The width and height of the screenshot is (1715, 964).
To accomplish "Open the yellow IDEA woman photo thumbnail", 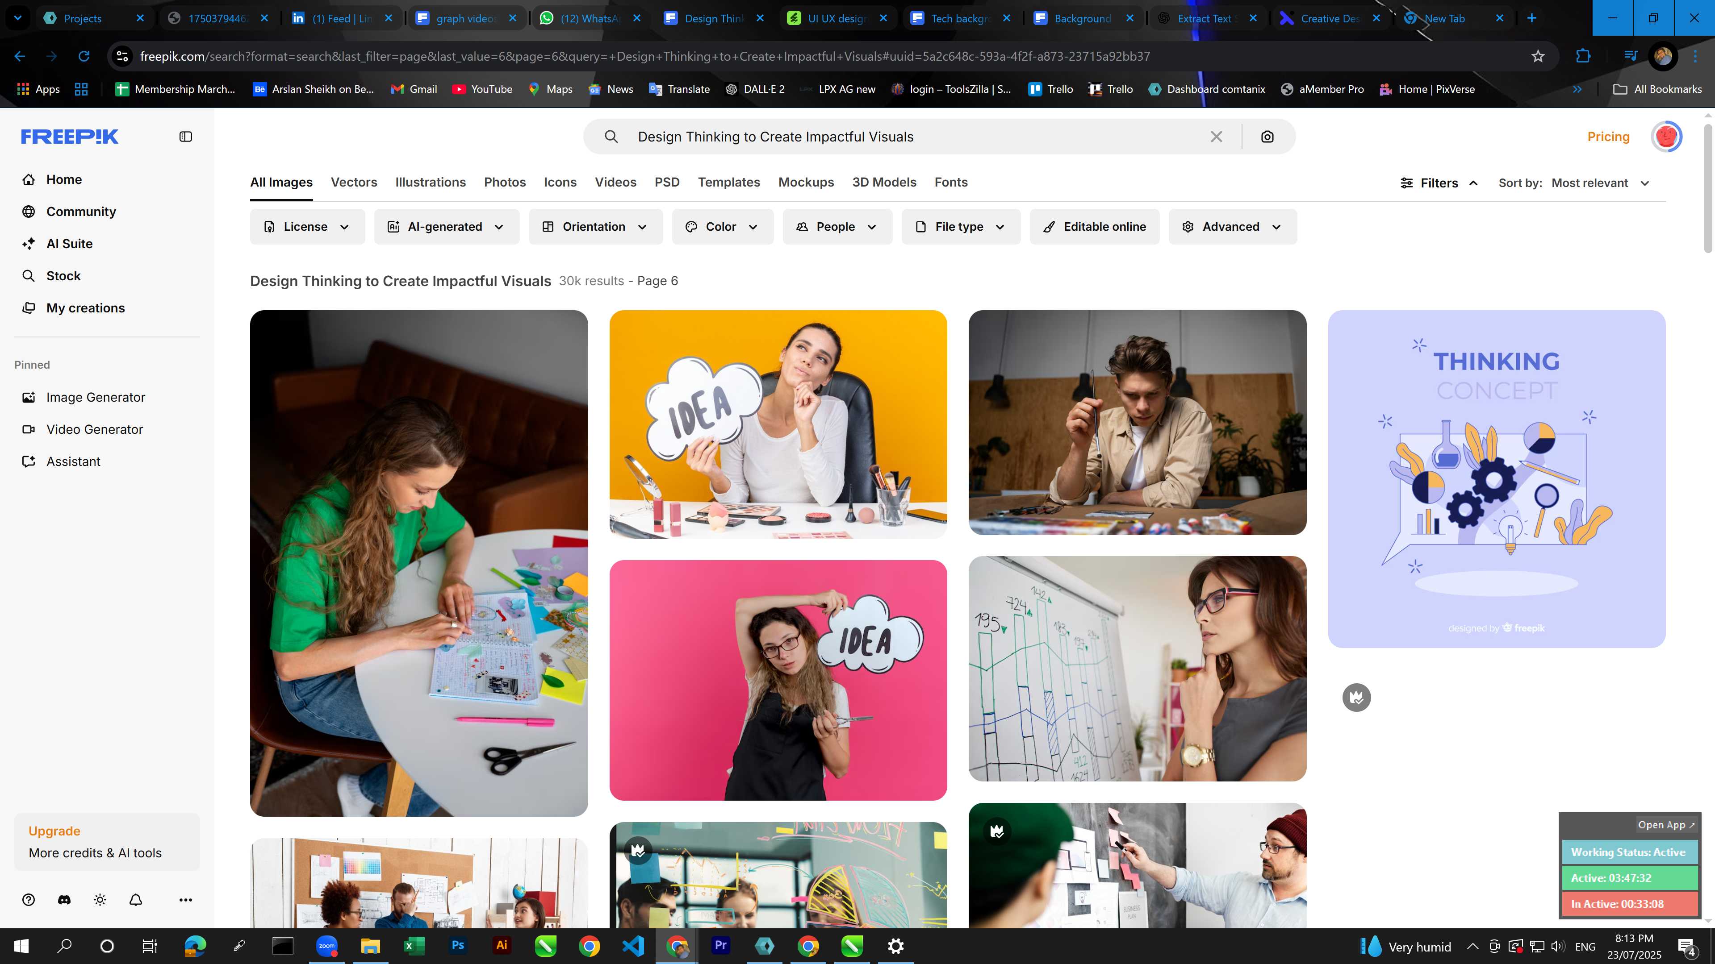I will pyautogui.click(x=778, y=424).
